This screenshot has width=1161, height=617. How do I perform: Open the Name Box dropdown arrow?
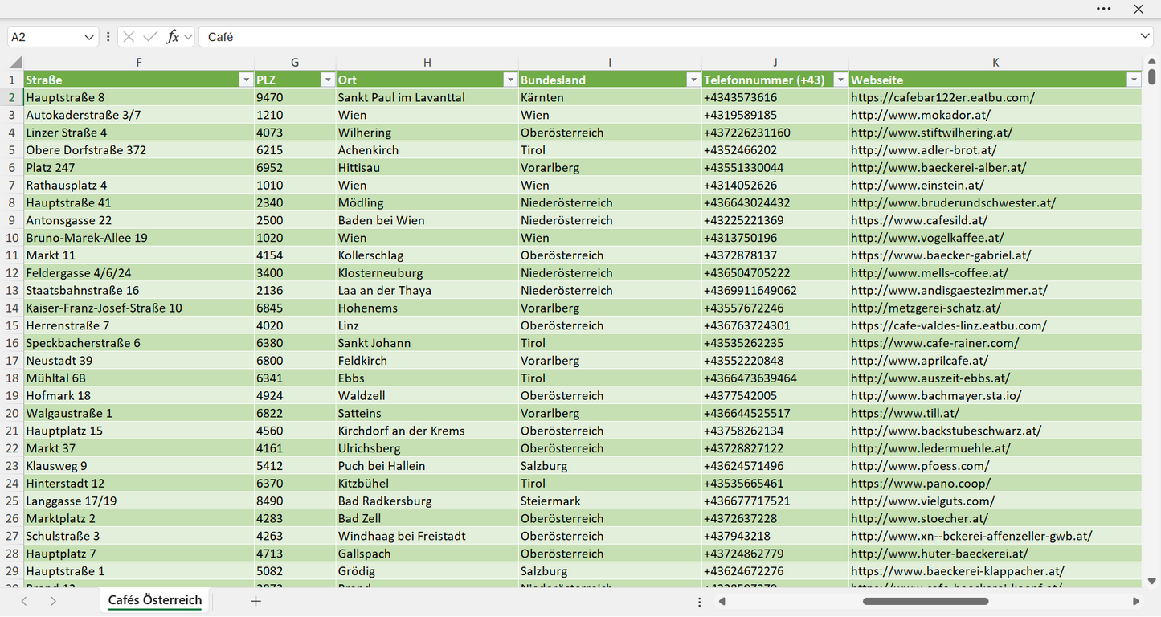click(x=89, y=37)
